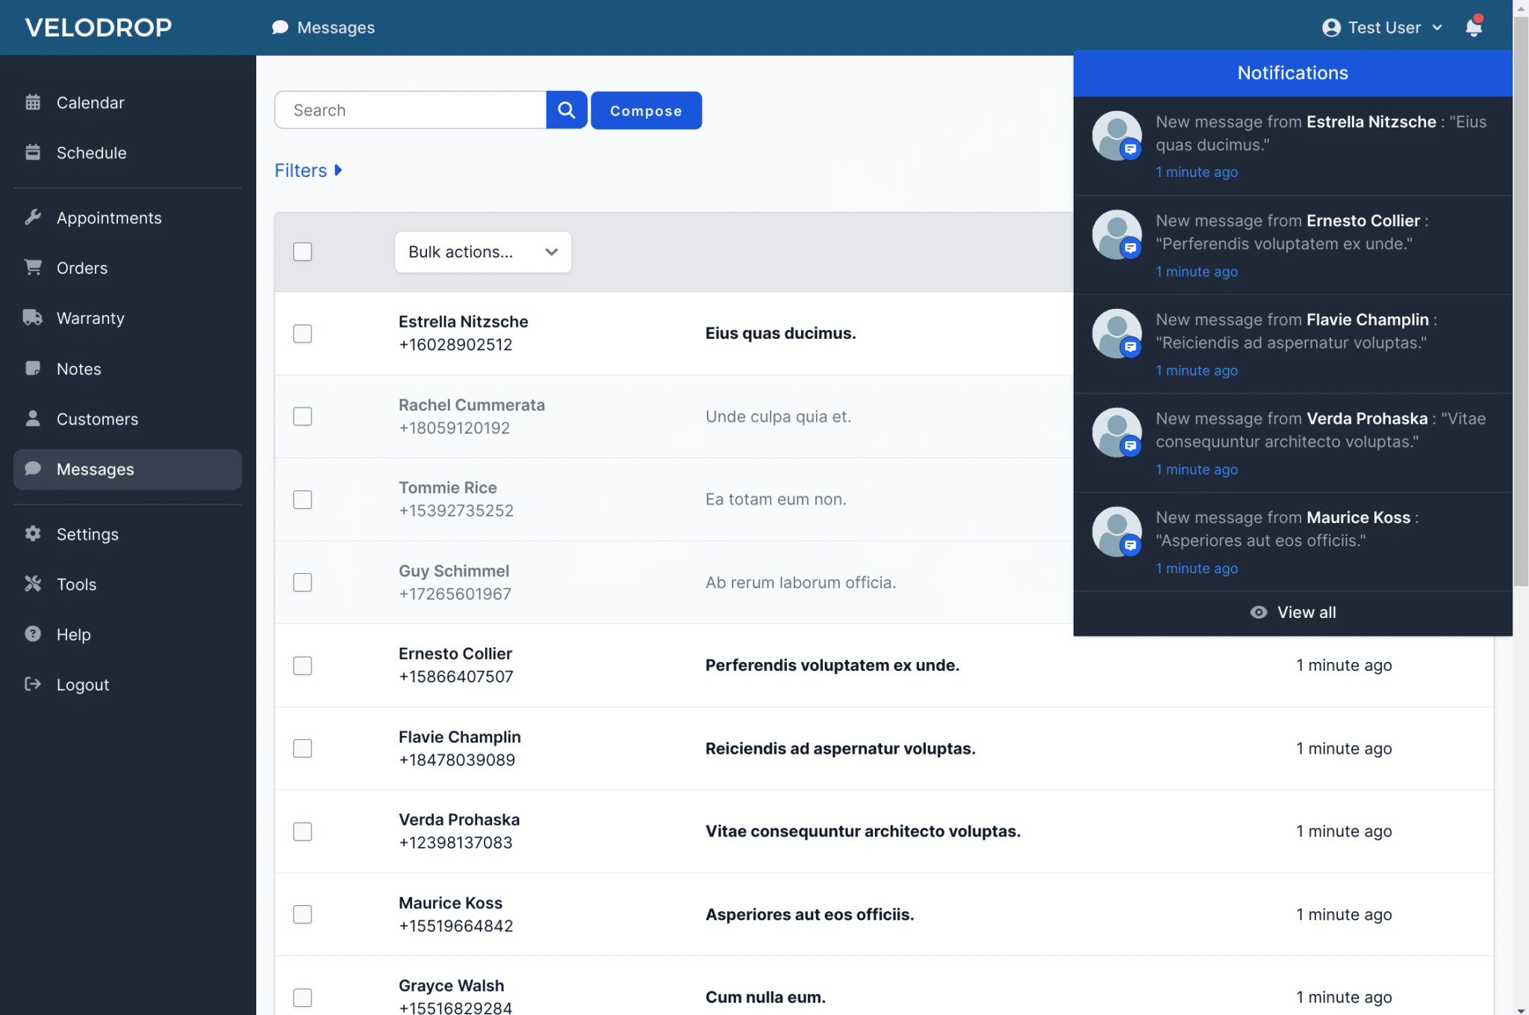Viewport: 1529px width, 1015px height.
Task: Check the Estrella Nitzsche row checkbox
Action: point(302,334)
